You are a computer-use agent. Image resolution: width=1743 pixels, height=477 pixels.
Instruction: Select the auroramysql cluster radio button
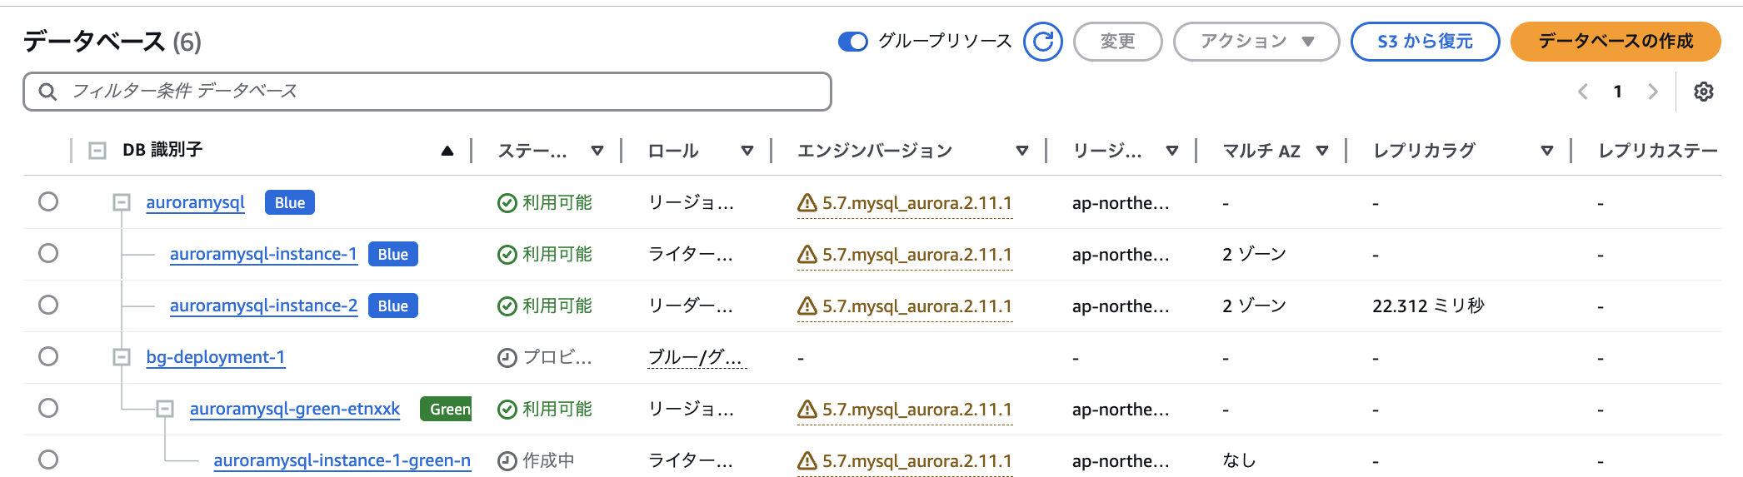point(48,202)
